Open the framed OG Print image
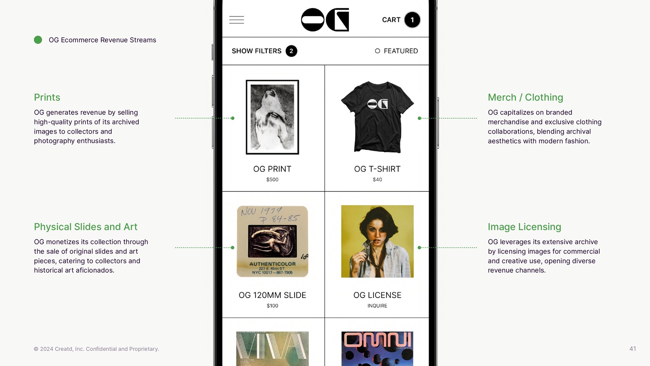This screenshot has width=650, height=366. (273, 117)
